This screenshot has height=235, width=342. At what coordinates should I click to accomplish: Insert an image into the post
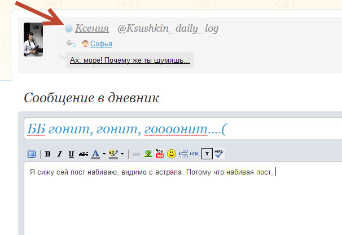click(148, 154)
